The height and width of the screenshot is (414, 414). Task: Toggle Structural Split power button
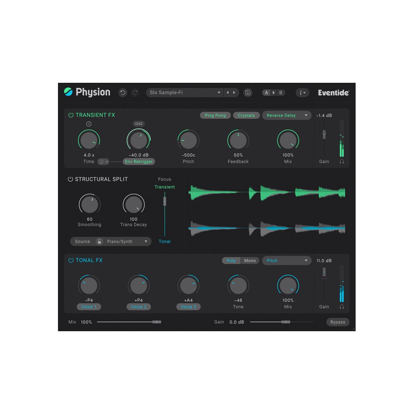point(70,179)
